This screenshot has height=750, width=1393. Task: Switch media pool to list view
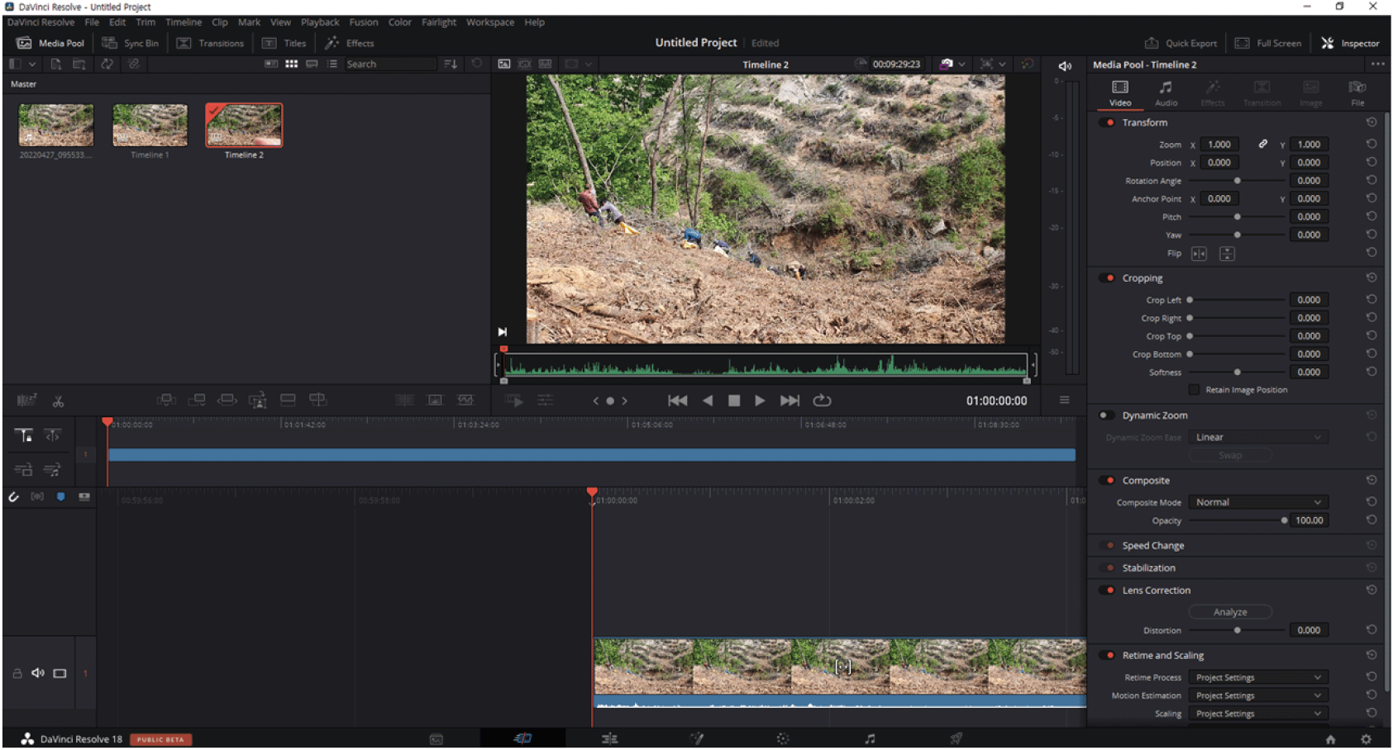click(332, 64)
